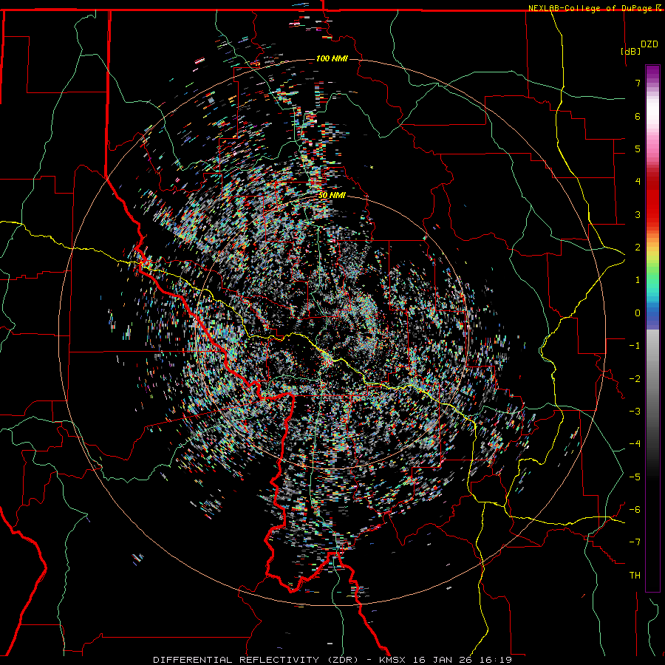Select the -4 value on the dB scale
Image resolution: width=665 pixels, height=665 pixels.
635,444
